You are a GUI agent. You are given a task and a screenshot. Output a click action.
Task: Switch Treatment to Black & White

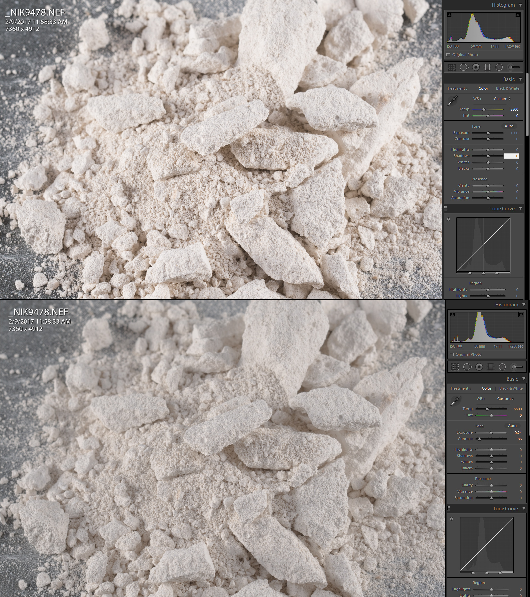point(507,88)
